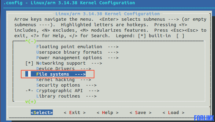Click the -*- marker beside Cryptographic API
This screenshot has height=122, width=215.
(x=29, y=91)
